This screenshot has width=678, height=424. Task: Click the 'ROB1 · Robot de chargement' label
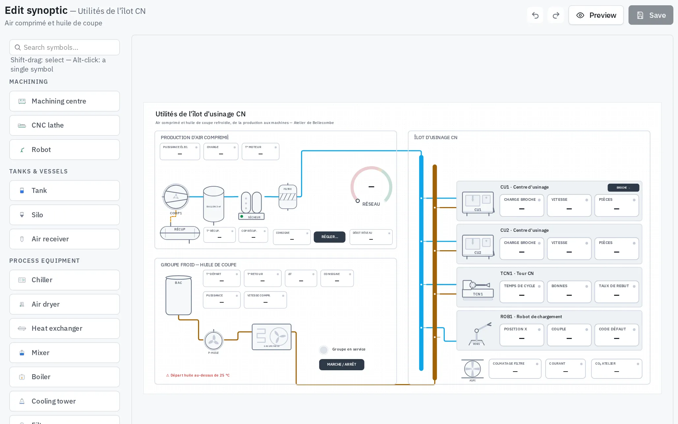[x=531, y=317]
